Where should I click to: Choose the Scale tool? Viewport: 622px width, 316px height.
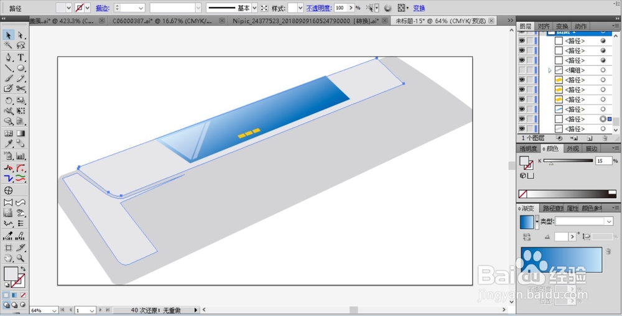[21, 101]
